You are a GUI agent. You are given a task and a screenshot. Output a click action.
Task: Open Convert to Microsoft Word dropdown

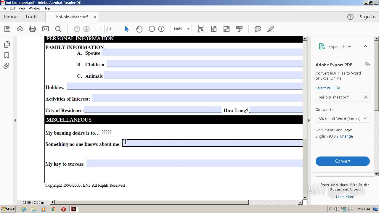tap(343, 119)
